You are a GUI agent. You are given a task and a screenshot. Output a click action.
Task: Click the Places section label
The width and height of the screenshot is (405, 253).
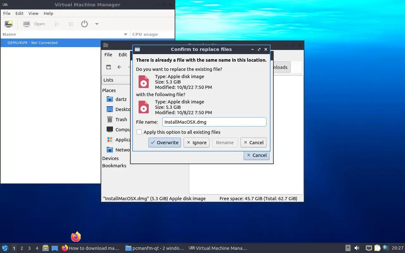[109, 90]
